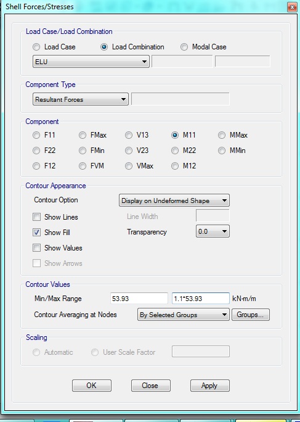Select the M12 moment component
The image size is (300, 422).
(x=175, y=166)
